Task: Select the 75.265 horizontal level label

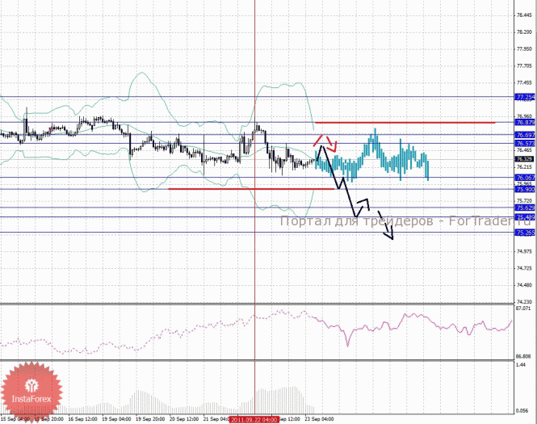Action: click(525, 233)
